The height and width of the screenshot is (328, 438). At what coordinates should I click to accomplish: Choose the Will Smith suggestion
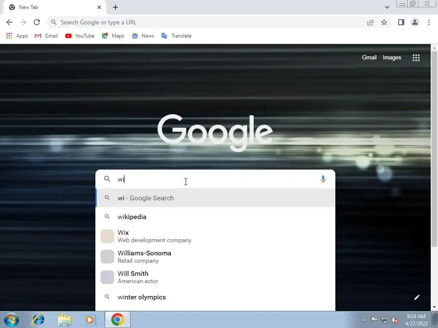point(215,277)
